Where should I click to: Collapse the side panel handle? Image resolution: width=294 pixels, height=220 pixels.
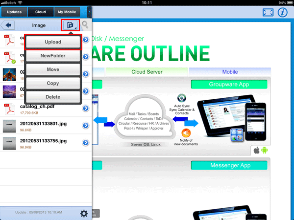tap(89, 11)
